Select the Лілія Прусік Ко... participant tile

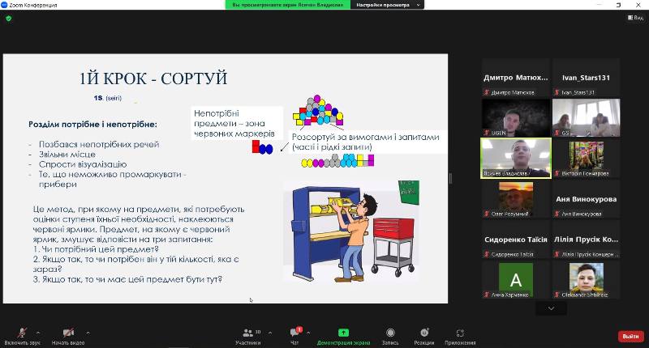coord(586,239)
